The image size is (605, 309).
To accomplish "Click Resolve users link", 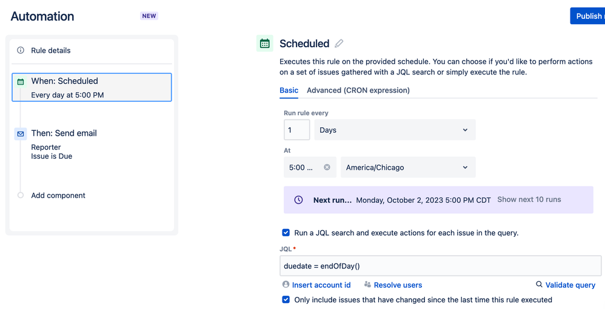I will click(x=398, y=285).
